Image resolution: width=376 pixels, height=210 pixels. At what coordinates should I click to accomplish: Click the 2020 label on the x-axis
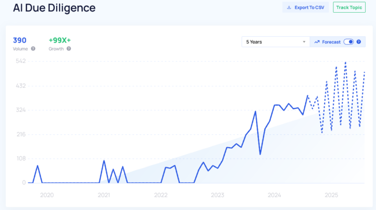[47, 195]
